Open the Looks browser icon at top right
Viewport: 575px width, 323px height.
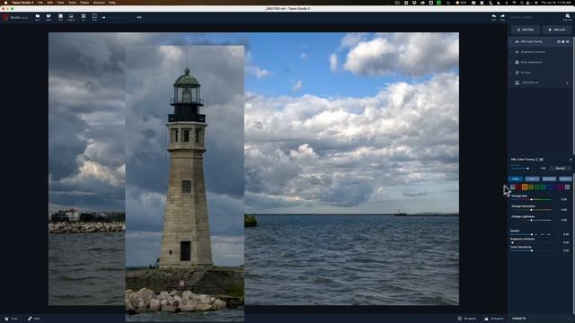[x=567, y=17]
